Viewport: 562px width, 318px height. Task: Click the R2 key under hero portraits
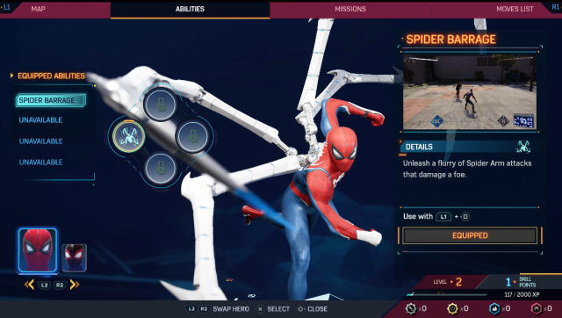click(60, 285)
